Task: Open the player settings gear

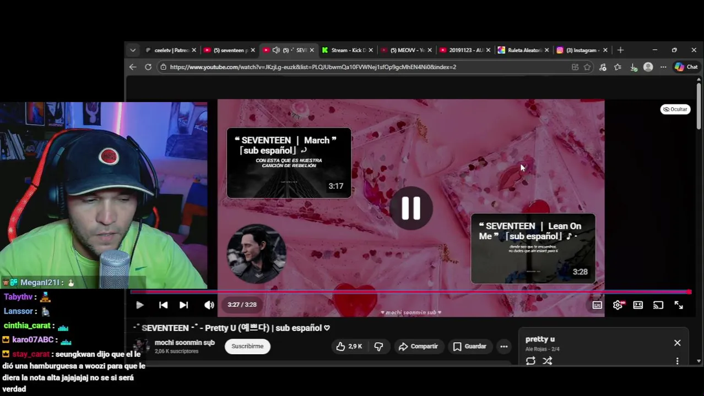Action: pyautogui.click(x=618, y=305)
